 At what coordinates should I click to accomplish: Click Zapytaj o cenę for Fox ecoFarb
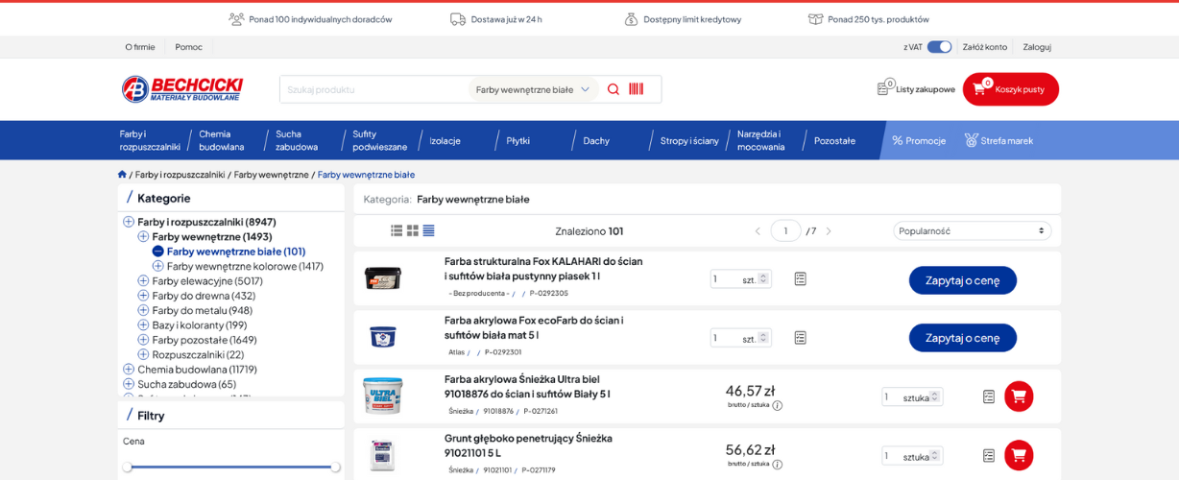click(963, 338)
